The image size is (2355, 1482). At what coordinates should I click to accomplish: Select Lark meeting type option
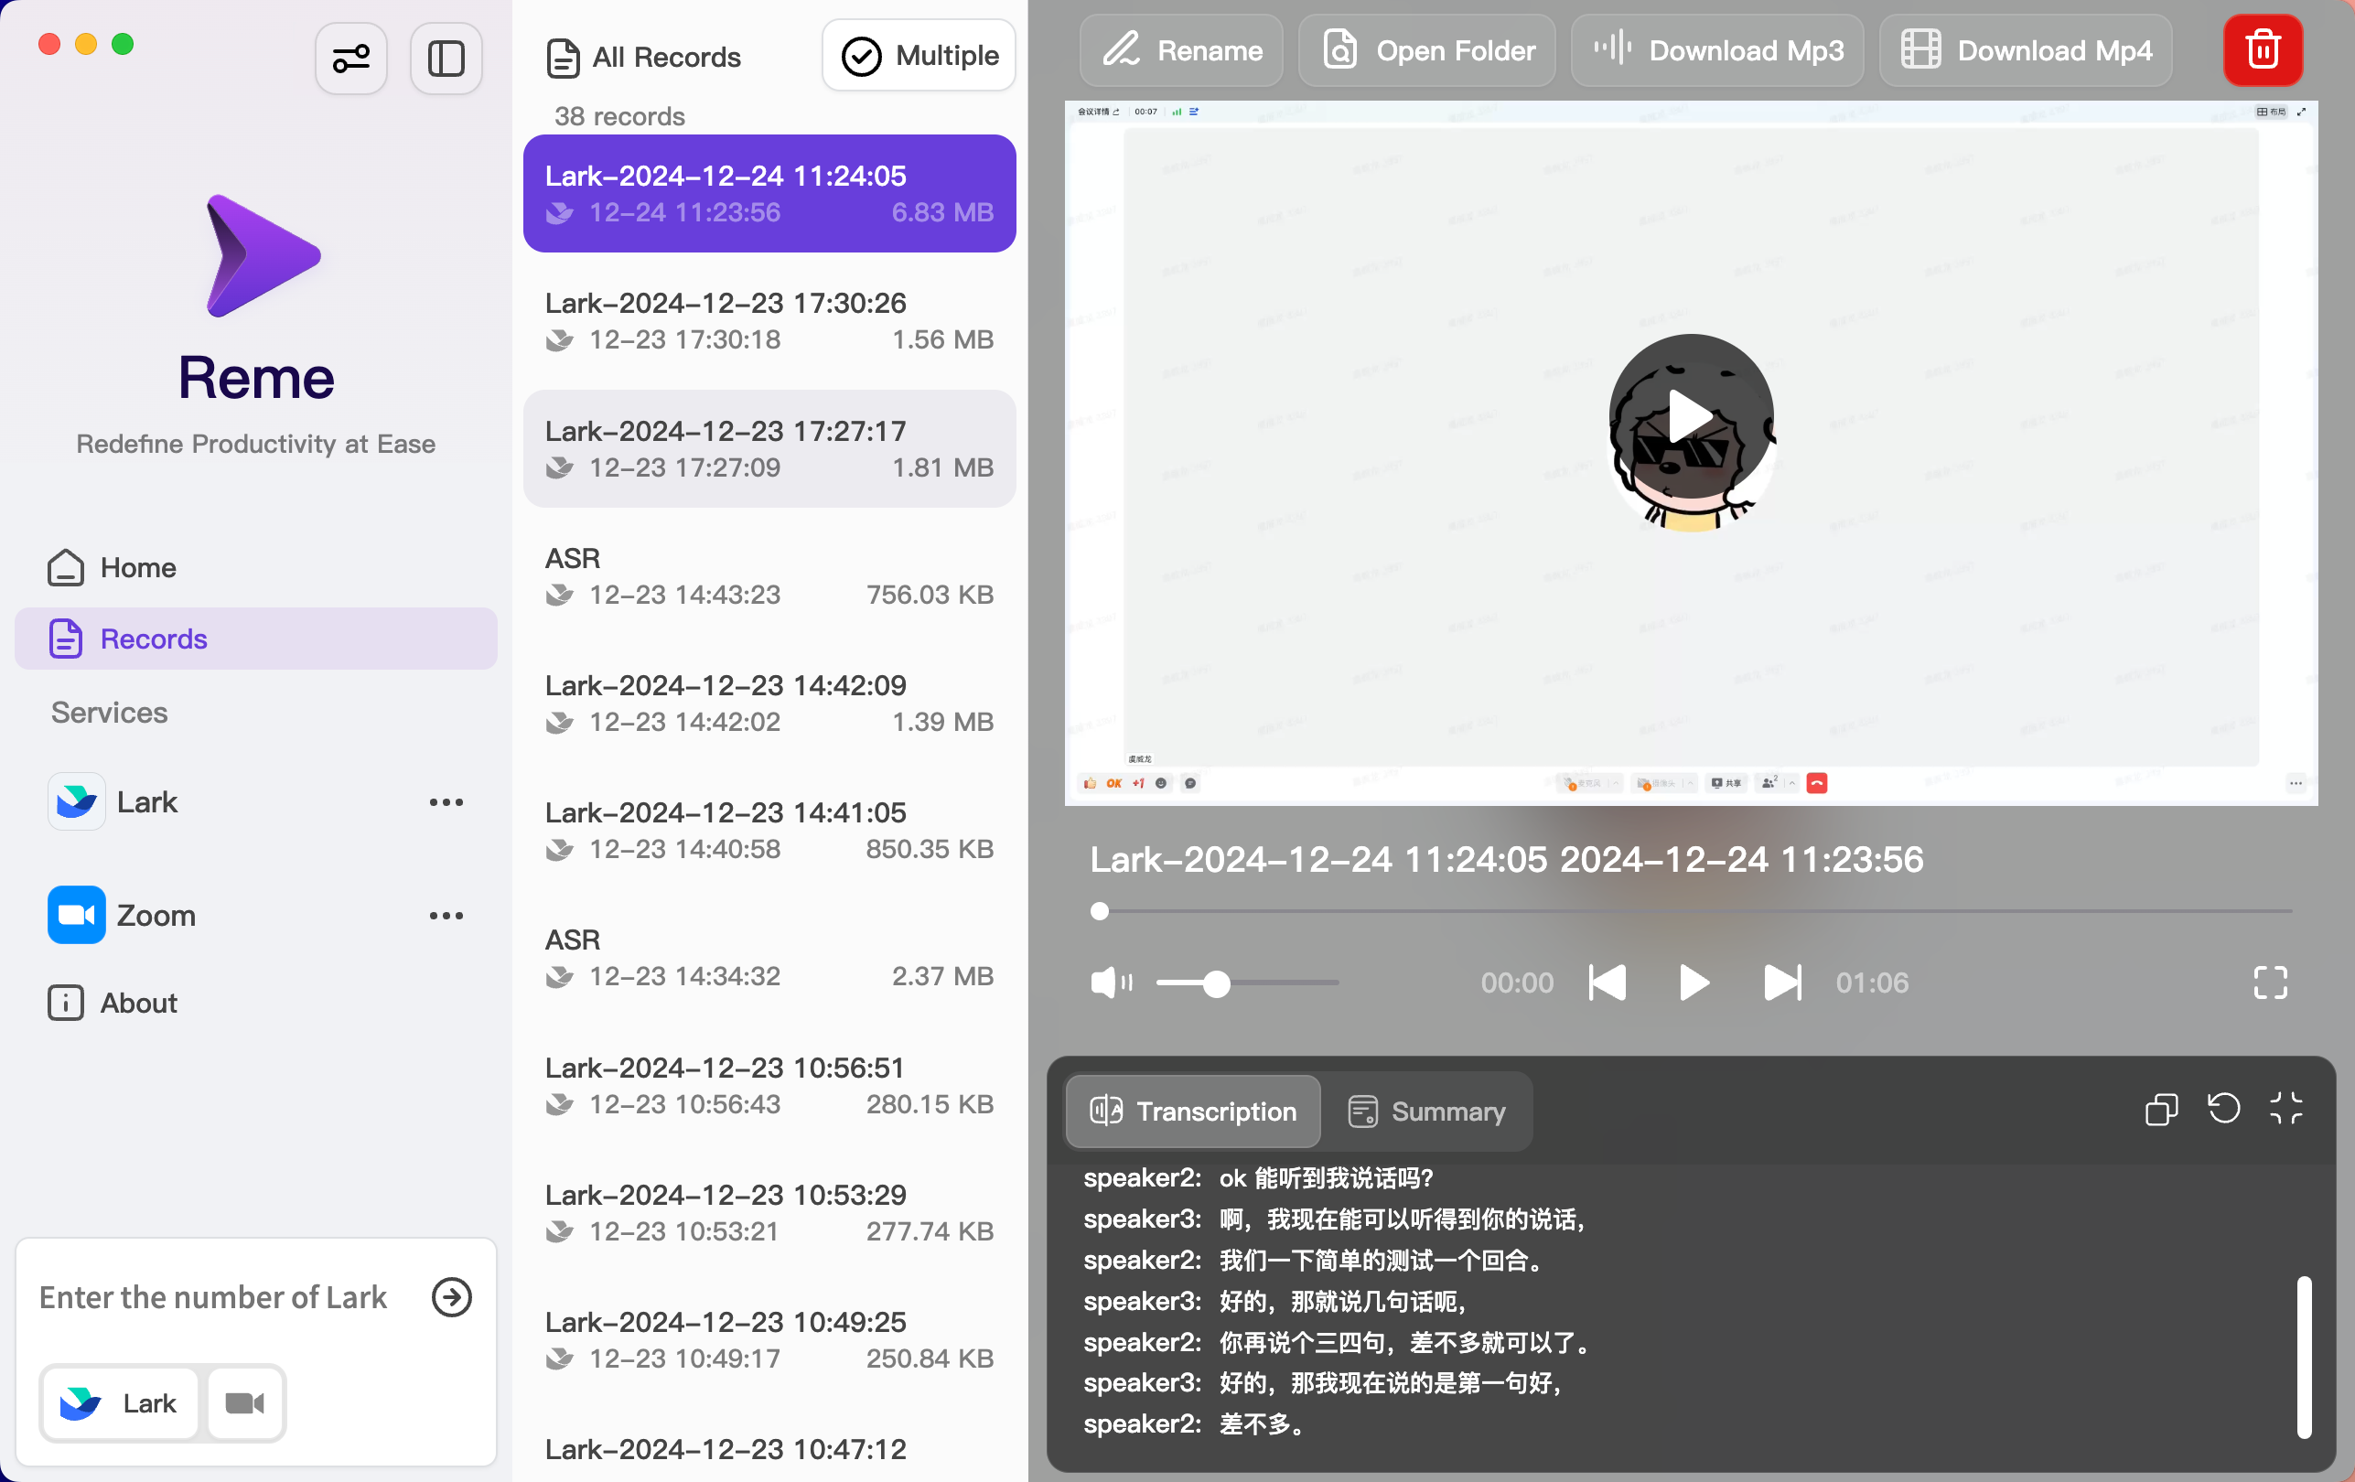click(120, 1402)
